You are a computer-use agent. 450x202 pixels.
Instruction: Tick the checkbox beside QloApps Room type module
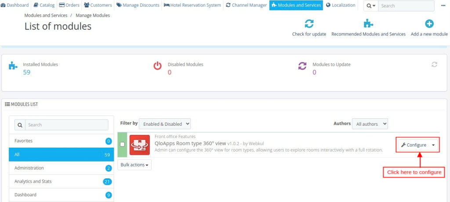click(x=123, y=145)
